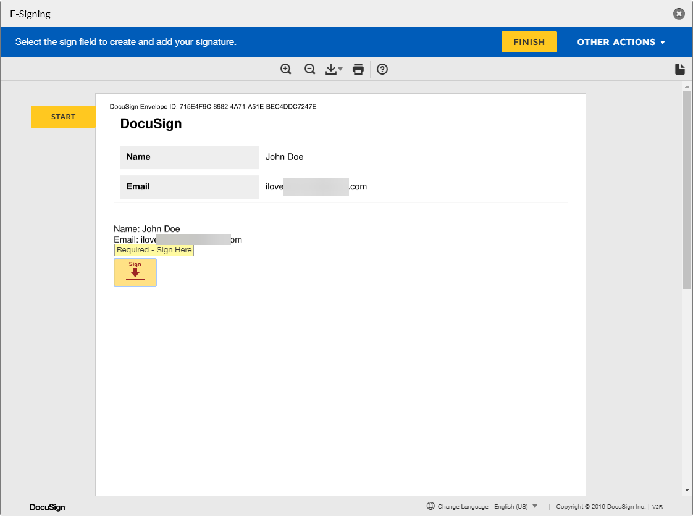Open the Change Language - English (US) selector
This screenshot has width=693, height=516.
(485, 506)
